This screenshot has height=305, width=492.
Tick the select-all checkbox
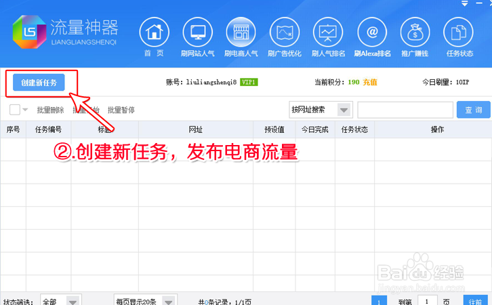click(x=15, y=110)
